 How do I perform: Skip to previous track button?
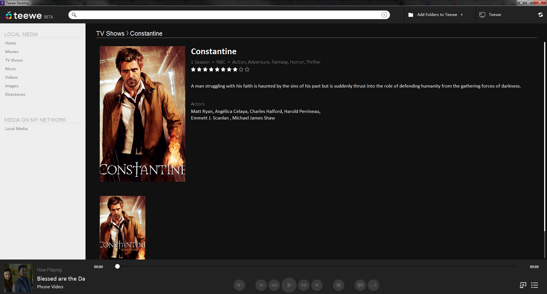(x=261, y=285)
